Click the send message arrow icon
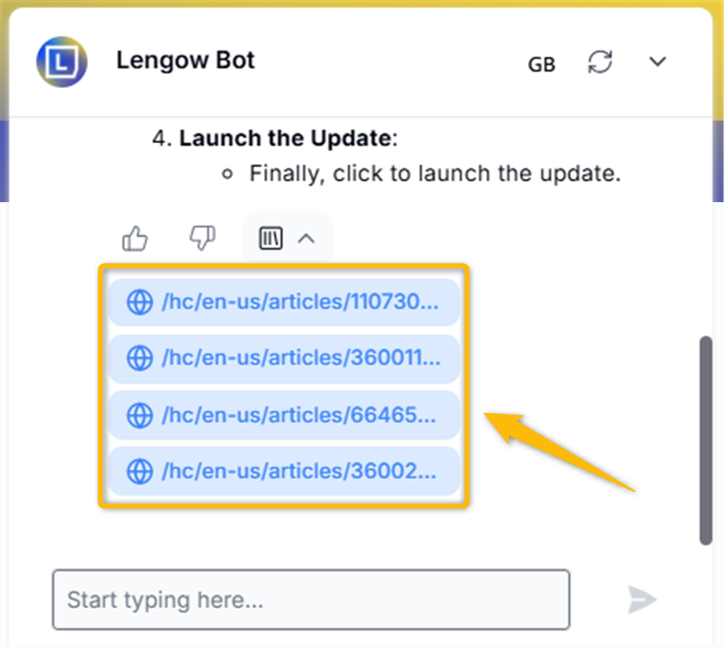Image resolution: width=724 pixels, height=648 pixels. click(642, 599)
